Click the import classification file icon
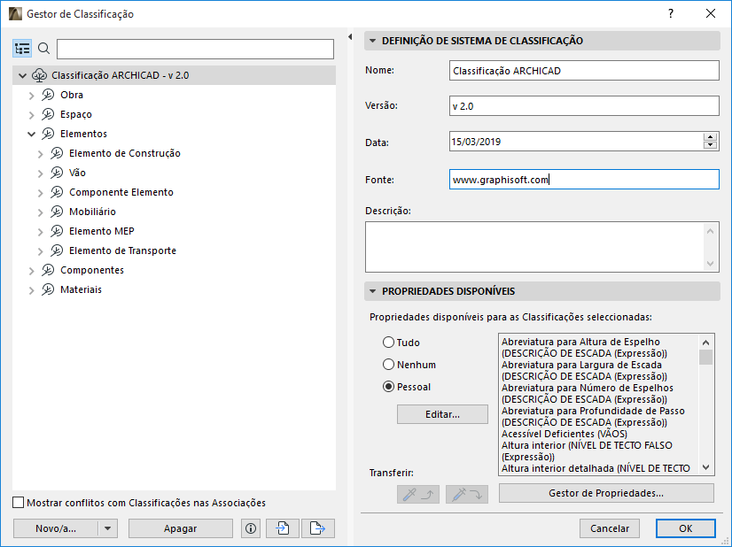 pos(281,528)
